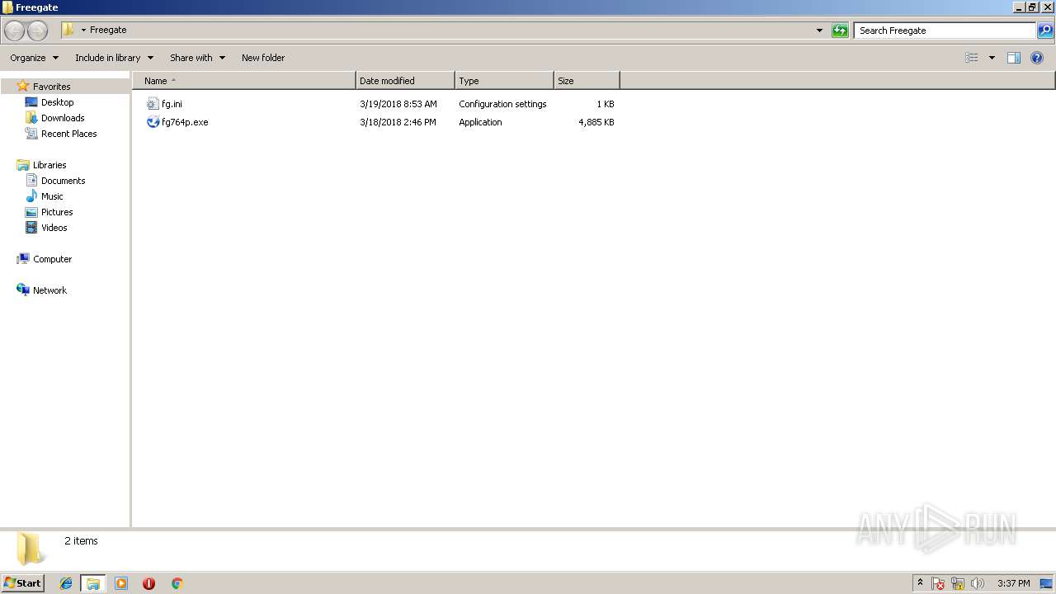1056x594 pixels.
Task: Click the Show desktop button
Action: [1046, 583]
